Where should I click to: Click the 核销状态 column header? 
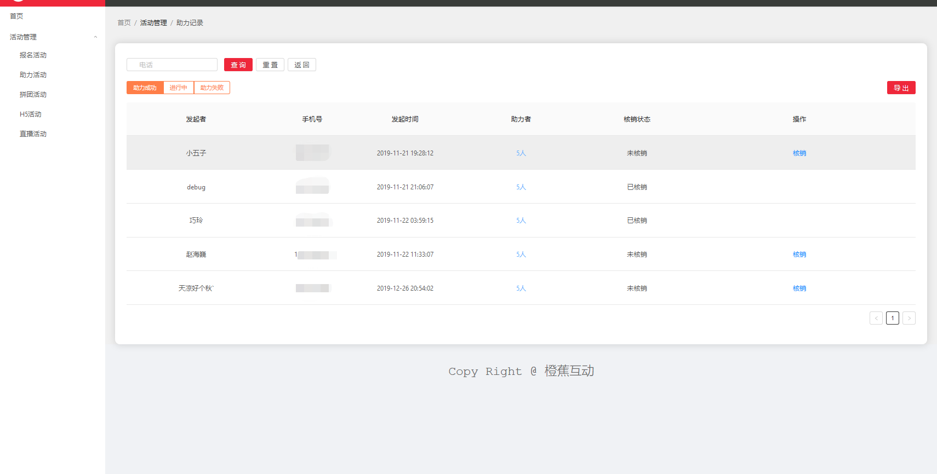tap(637, 119)
